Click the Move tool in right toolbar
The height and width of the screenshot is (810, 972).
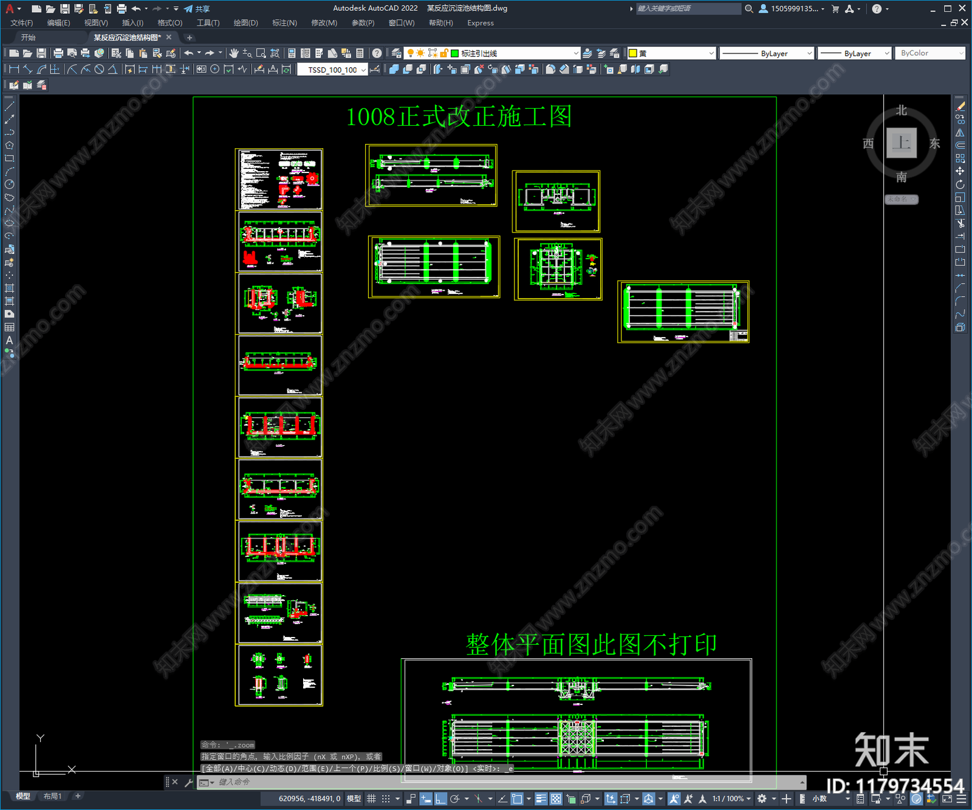point(960,171)
